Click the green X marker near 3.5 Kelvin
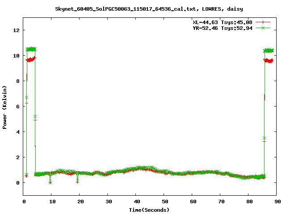286x214 pixels. (x=264, y=138)
